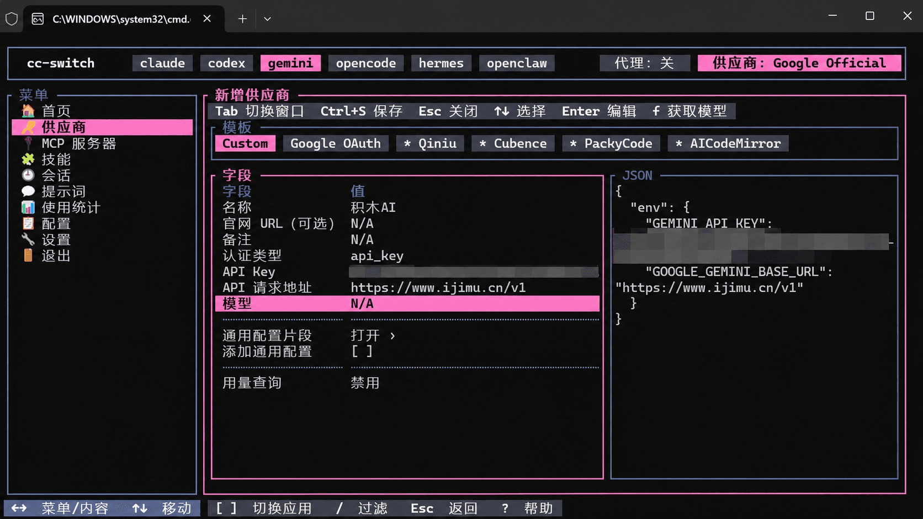This screenshot has height=519, width=923.
Task: Toggle 用量查询 currently 禁用
Action: (x=365, y=383)
